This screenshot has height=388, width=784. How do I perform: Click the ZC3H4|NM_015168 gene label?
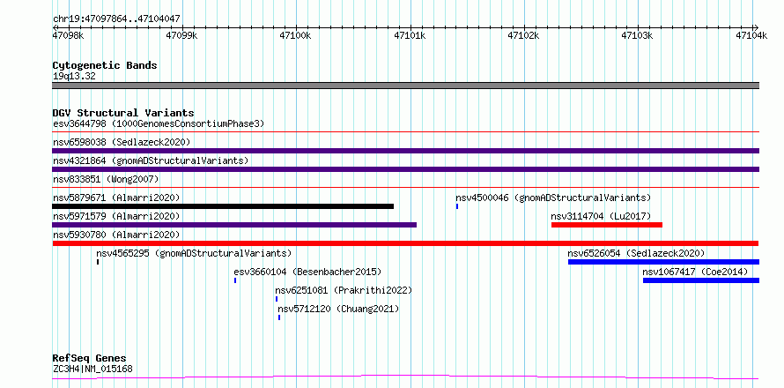point(92,369)
